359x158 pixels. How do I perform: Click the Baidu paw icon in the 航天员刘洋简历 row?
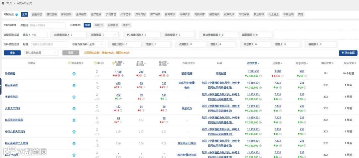[x=74, y=120]
